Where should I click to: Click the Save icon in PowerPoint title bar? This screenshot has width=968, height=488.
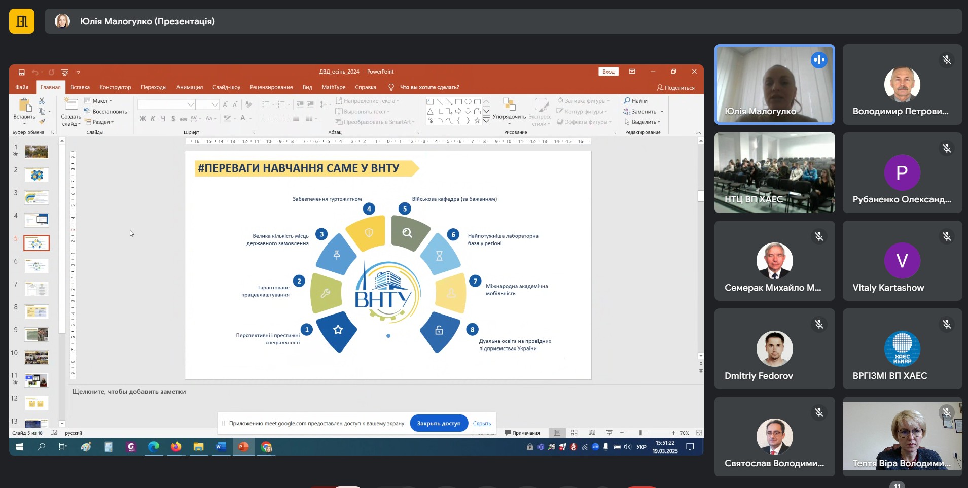[x=22, y=72]
